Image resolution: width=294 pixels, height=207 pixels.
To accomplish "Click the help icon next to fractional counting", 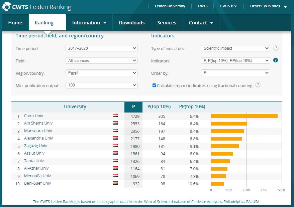I will coord(258,85).
